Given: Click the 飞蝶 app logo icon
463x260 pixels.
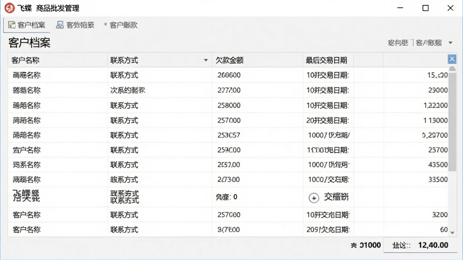Looking at the screenshot, I should coord(9,8).
